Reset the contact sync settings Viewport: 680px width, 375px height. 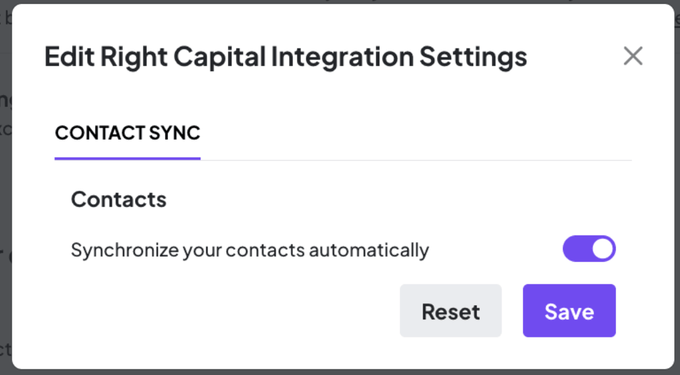click(x=451, y=311)
